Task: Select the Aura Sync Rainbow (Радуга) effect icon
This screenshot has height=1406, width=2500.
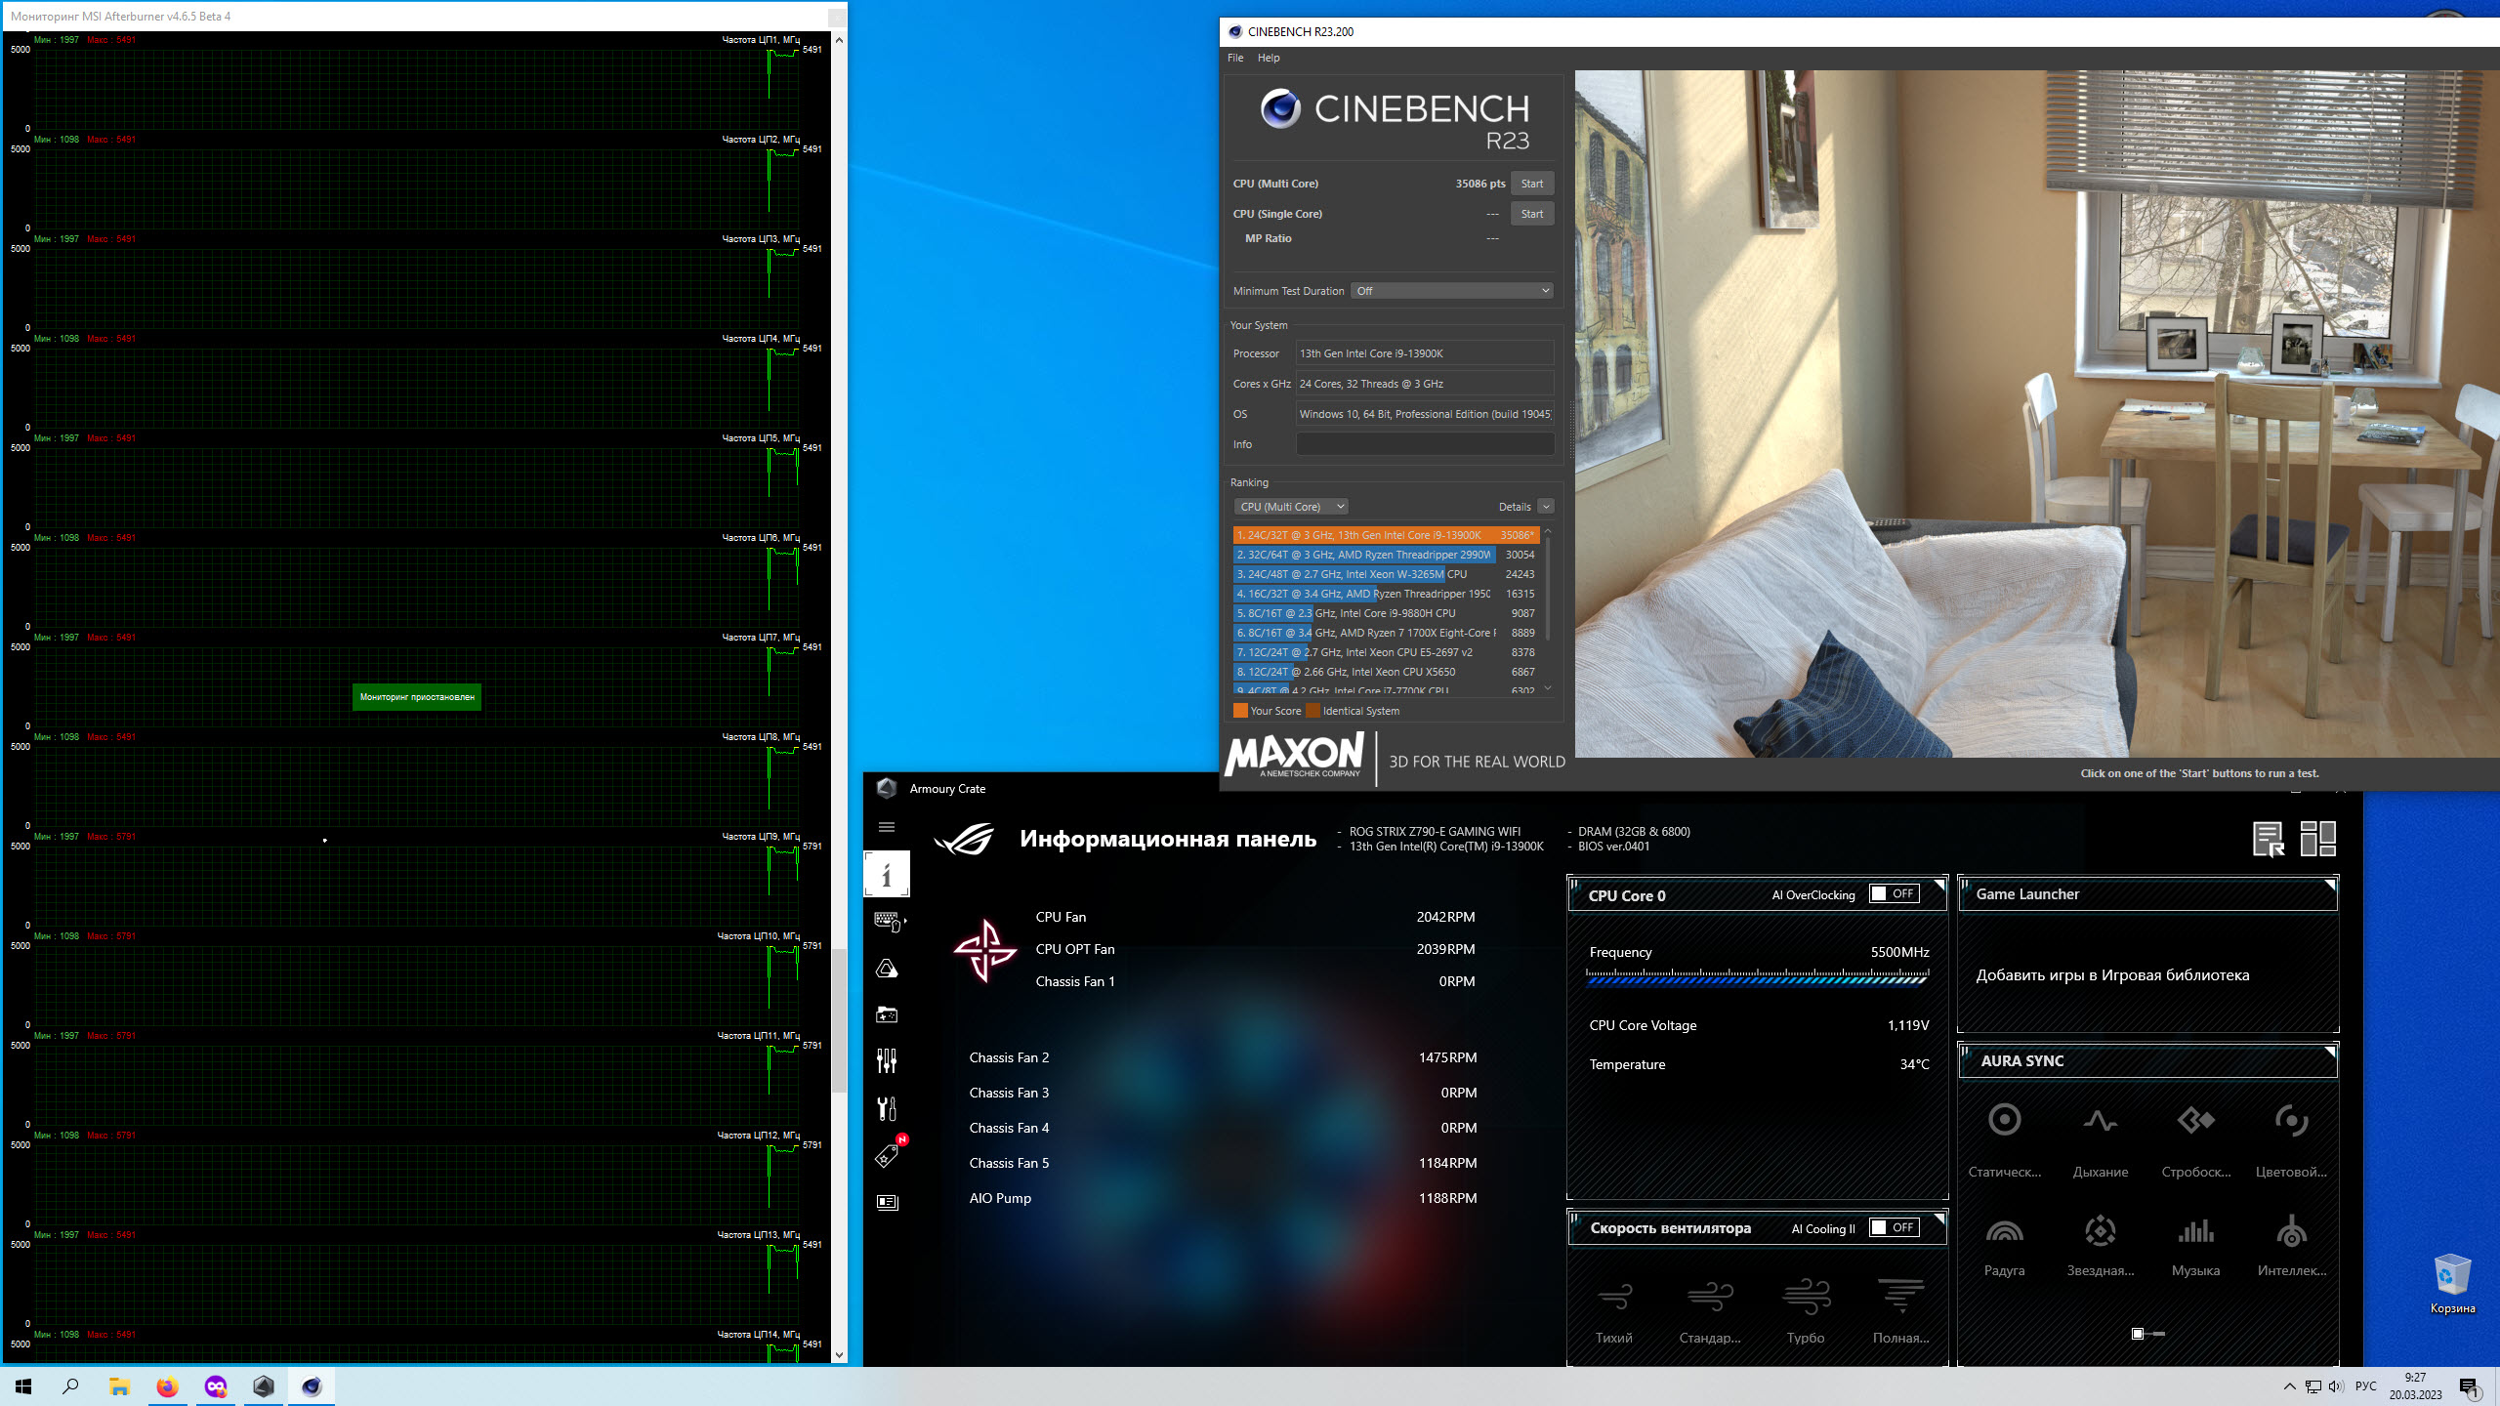Action: [x=2004, y=1232]
